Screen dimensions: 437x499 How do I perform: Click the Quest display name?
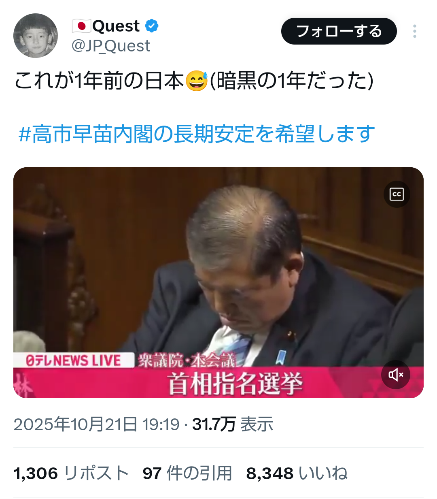[116, 26]
